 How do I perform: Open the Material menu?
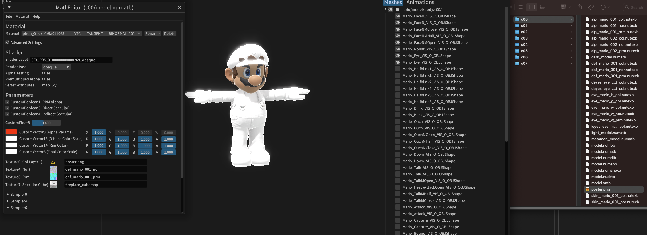click(22, 16)
